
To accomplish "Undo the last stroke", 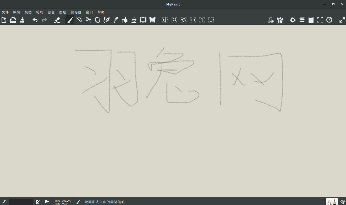I will pos(35,20).
